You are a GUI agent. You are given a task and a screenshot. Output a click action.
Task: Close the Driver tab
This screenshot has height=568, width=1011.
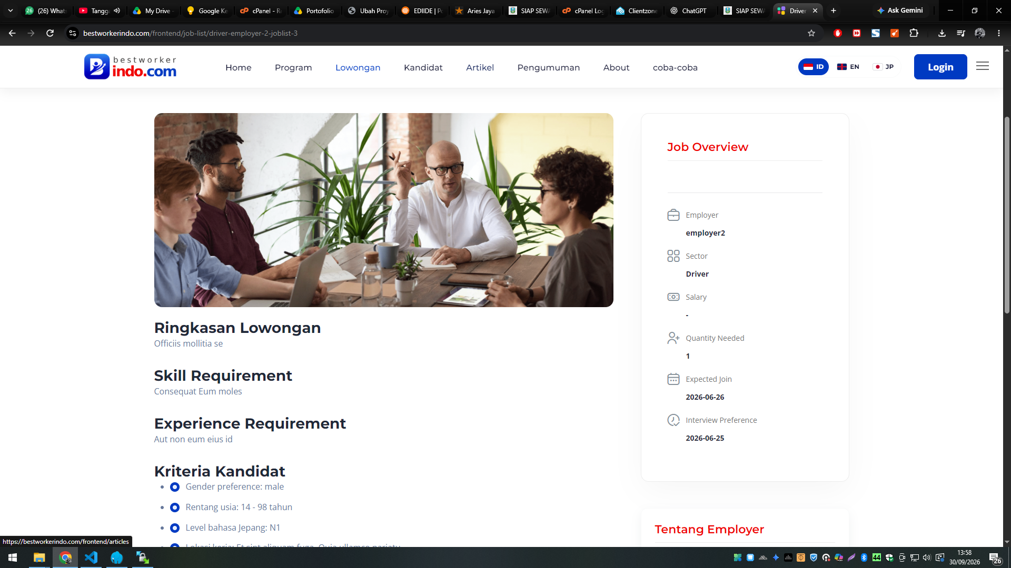tap(815, 11)
